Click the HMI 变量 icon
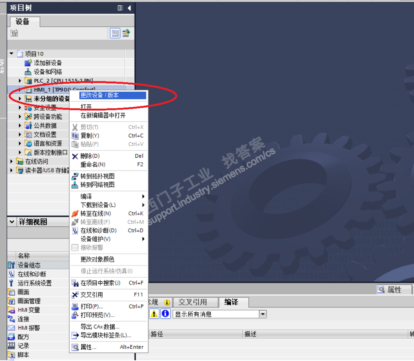The width and height of the screenshot is (414, 361). 11,310
